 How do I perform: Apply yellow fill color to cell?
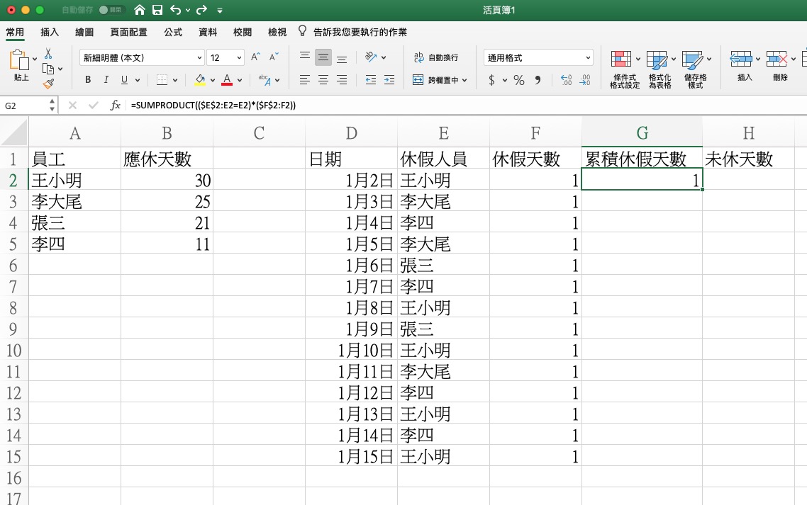click(200, 80)
